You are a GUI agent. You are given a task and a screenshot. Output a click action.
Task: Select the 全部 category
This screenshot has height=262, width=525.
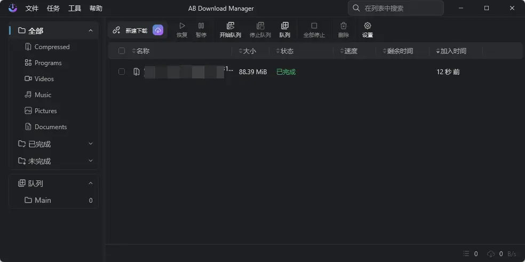53,31
